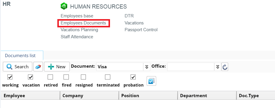Enable the retired status checkbox
Image resolution: width=275 pixels, height=108 pixels.
[50, 77]
